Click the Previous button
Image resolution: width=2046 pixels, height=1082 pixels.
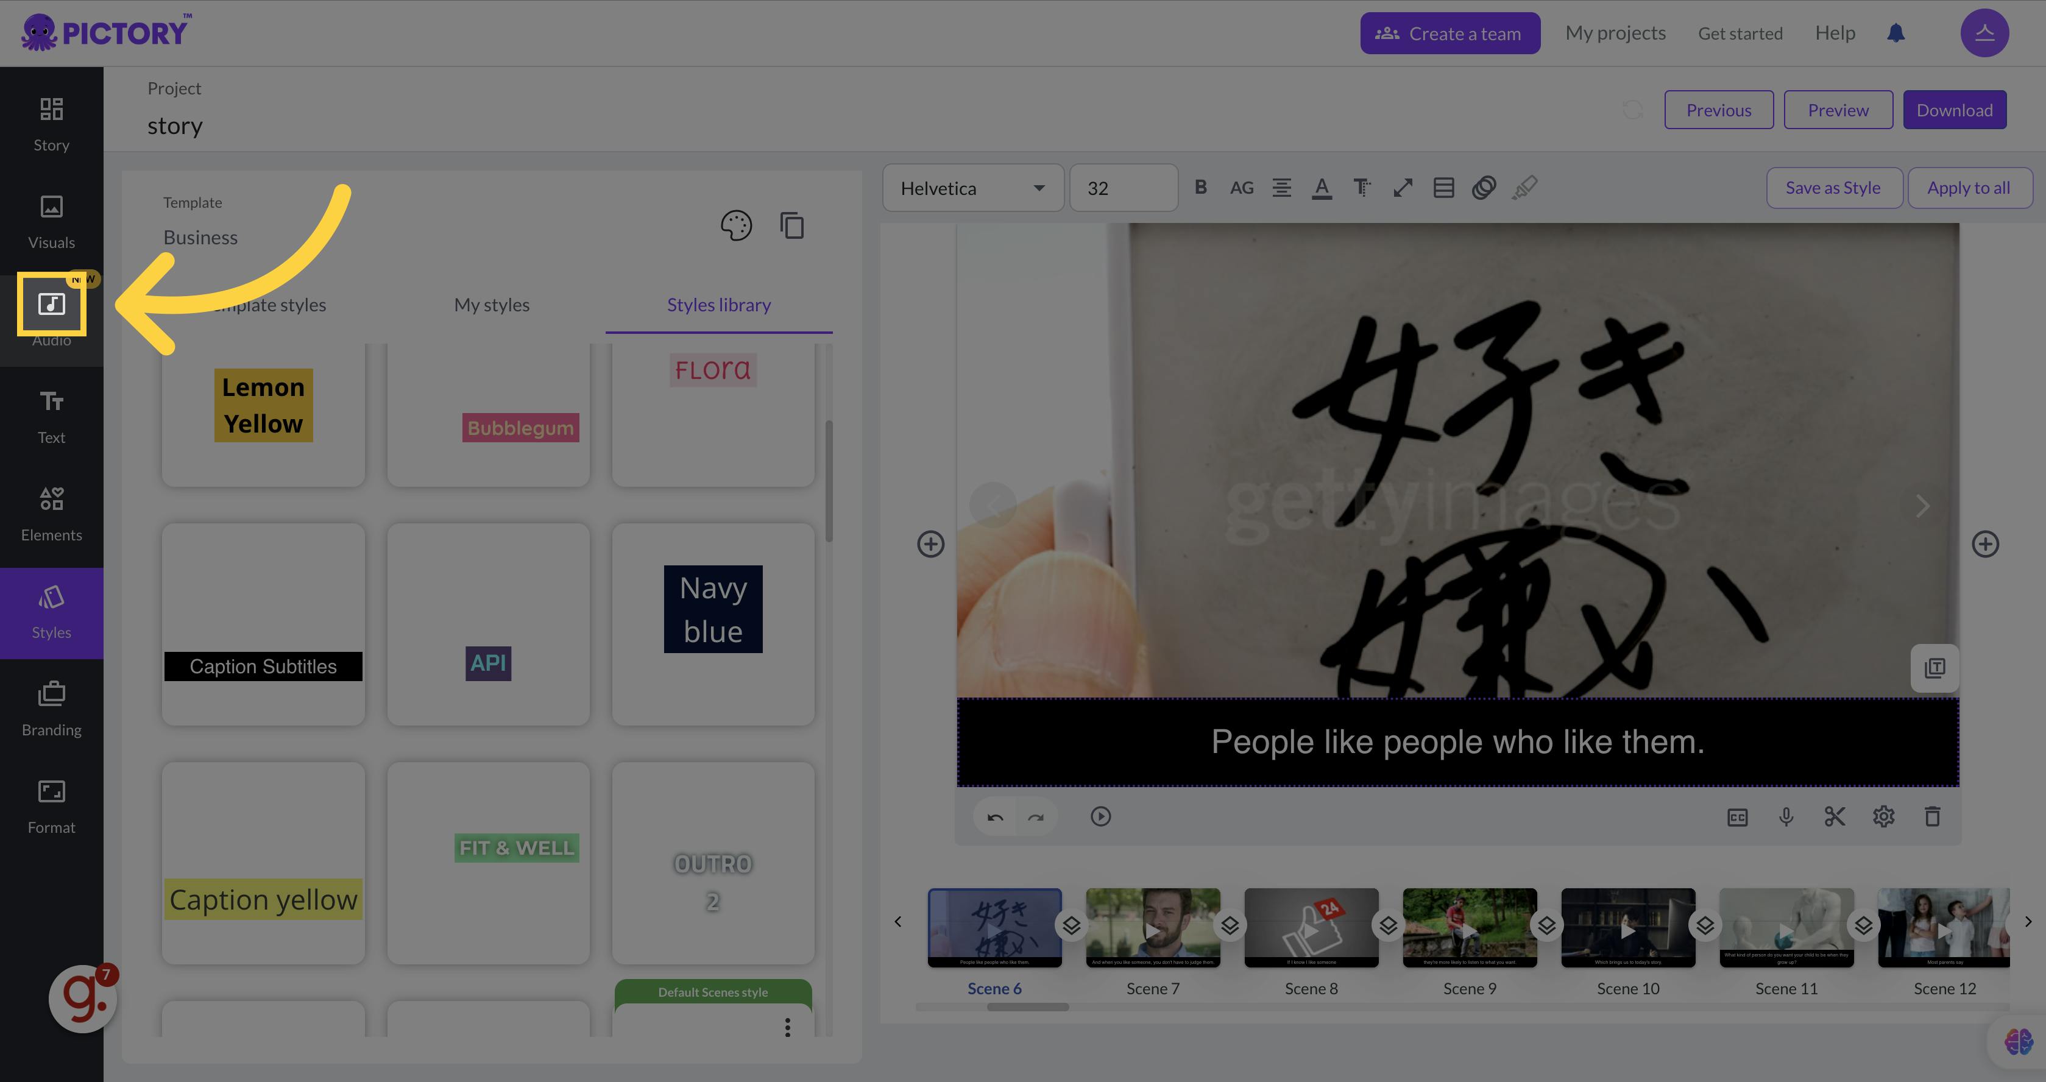pos(1719,110)
